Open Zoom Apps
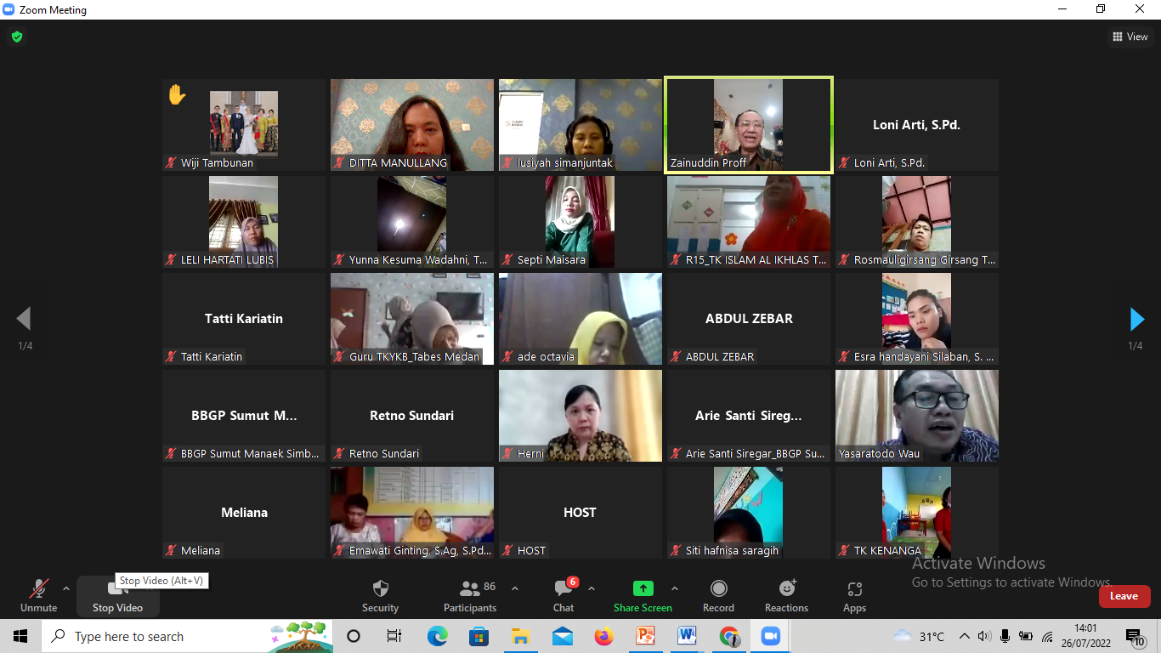This screenshot has height=653, width=1161. [854, 595]
